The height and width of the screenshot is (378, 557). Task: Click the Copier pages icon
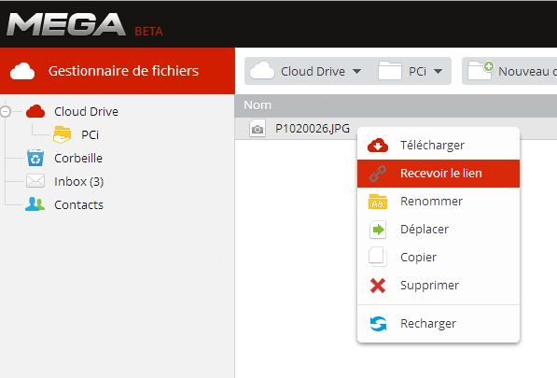coord(378,257)
